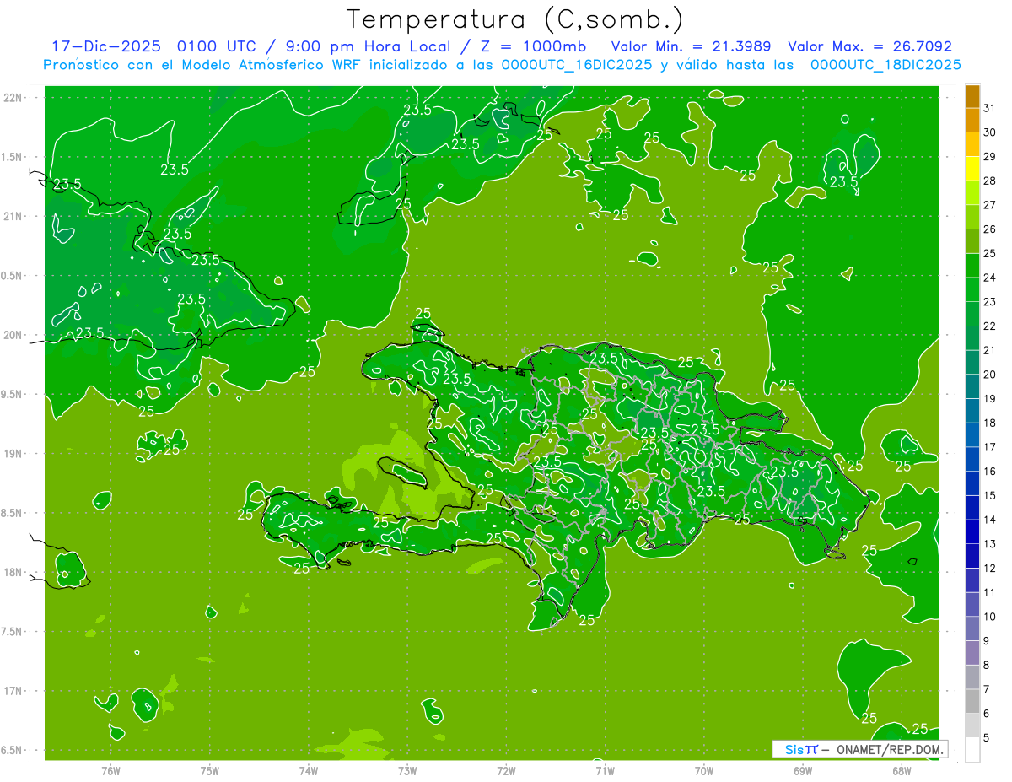Image resolution: width=1012 pixels, height=782 pixels.
Task: Click the color scale value "31"
Action: (x=990, y=109)
